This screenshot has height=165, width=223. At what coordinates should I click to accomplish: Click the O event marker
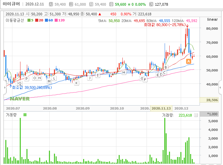click(35, 78)
